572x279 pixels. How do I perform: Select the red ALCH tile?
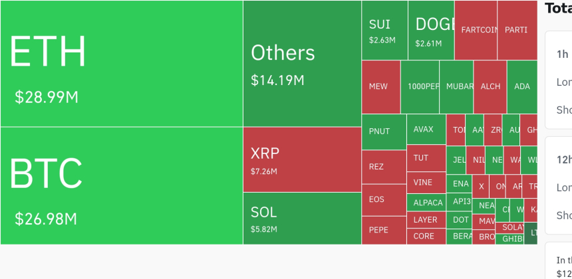point(490,87)
